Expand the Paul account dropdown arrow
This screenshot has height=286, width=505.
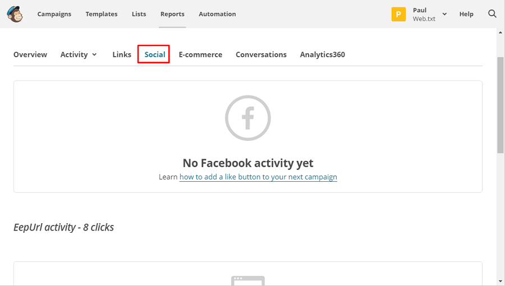pyautogui.click(x=444, y=14)
